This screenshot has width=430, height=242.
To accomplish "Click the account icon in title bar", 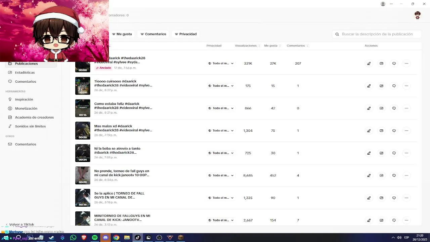I will pos(383,4).
